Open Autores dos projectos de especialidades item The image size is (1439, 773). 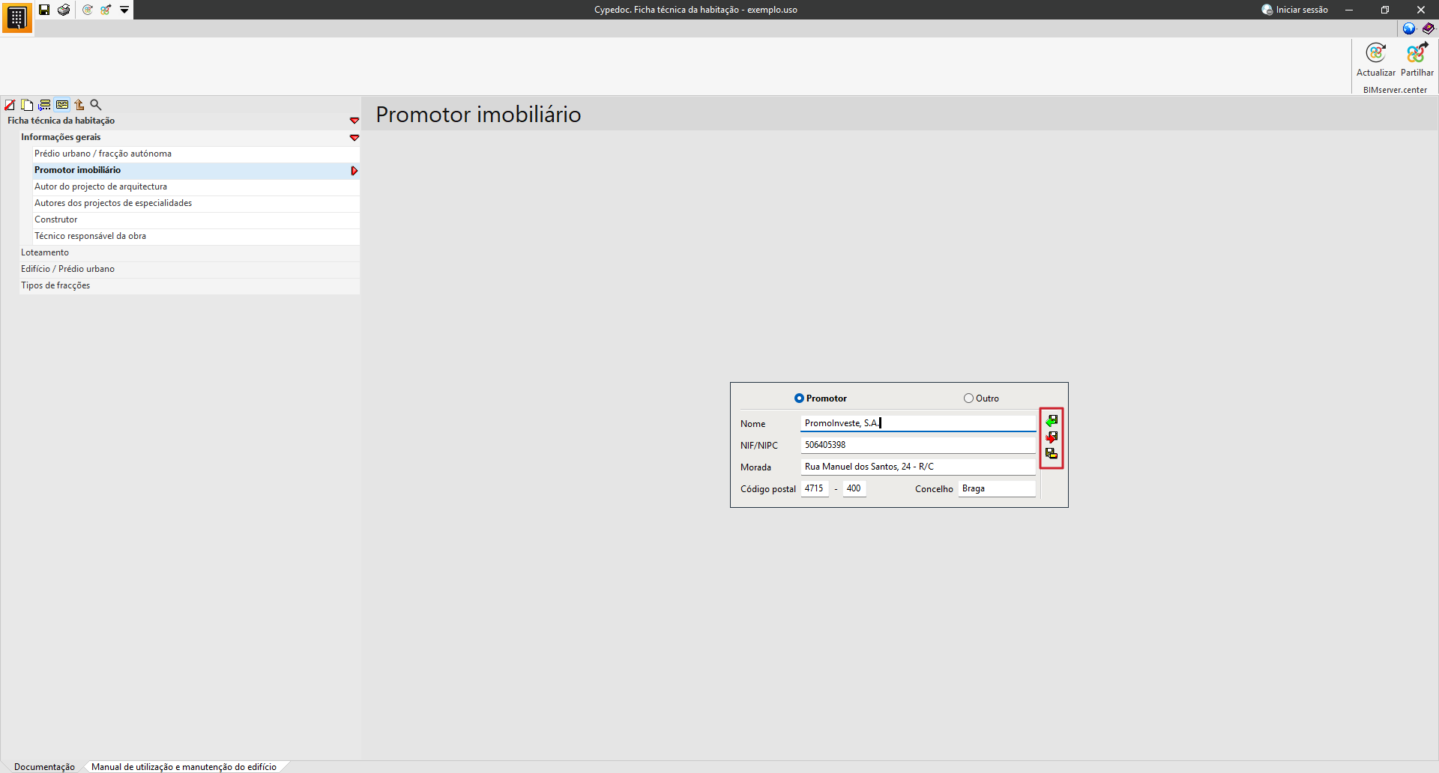click(x=196, y=204)
